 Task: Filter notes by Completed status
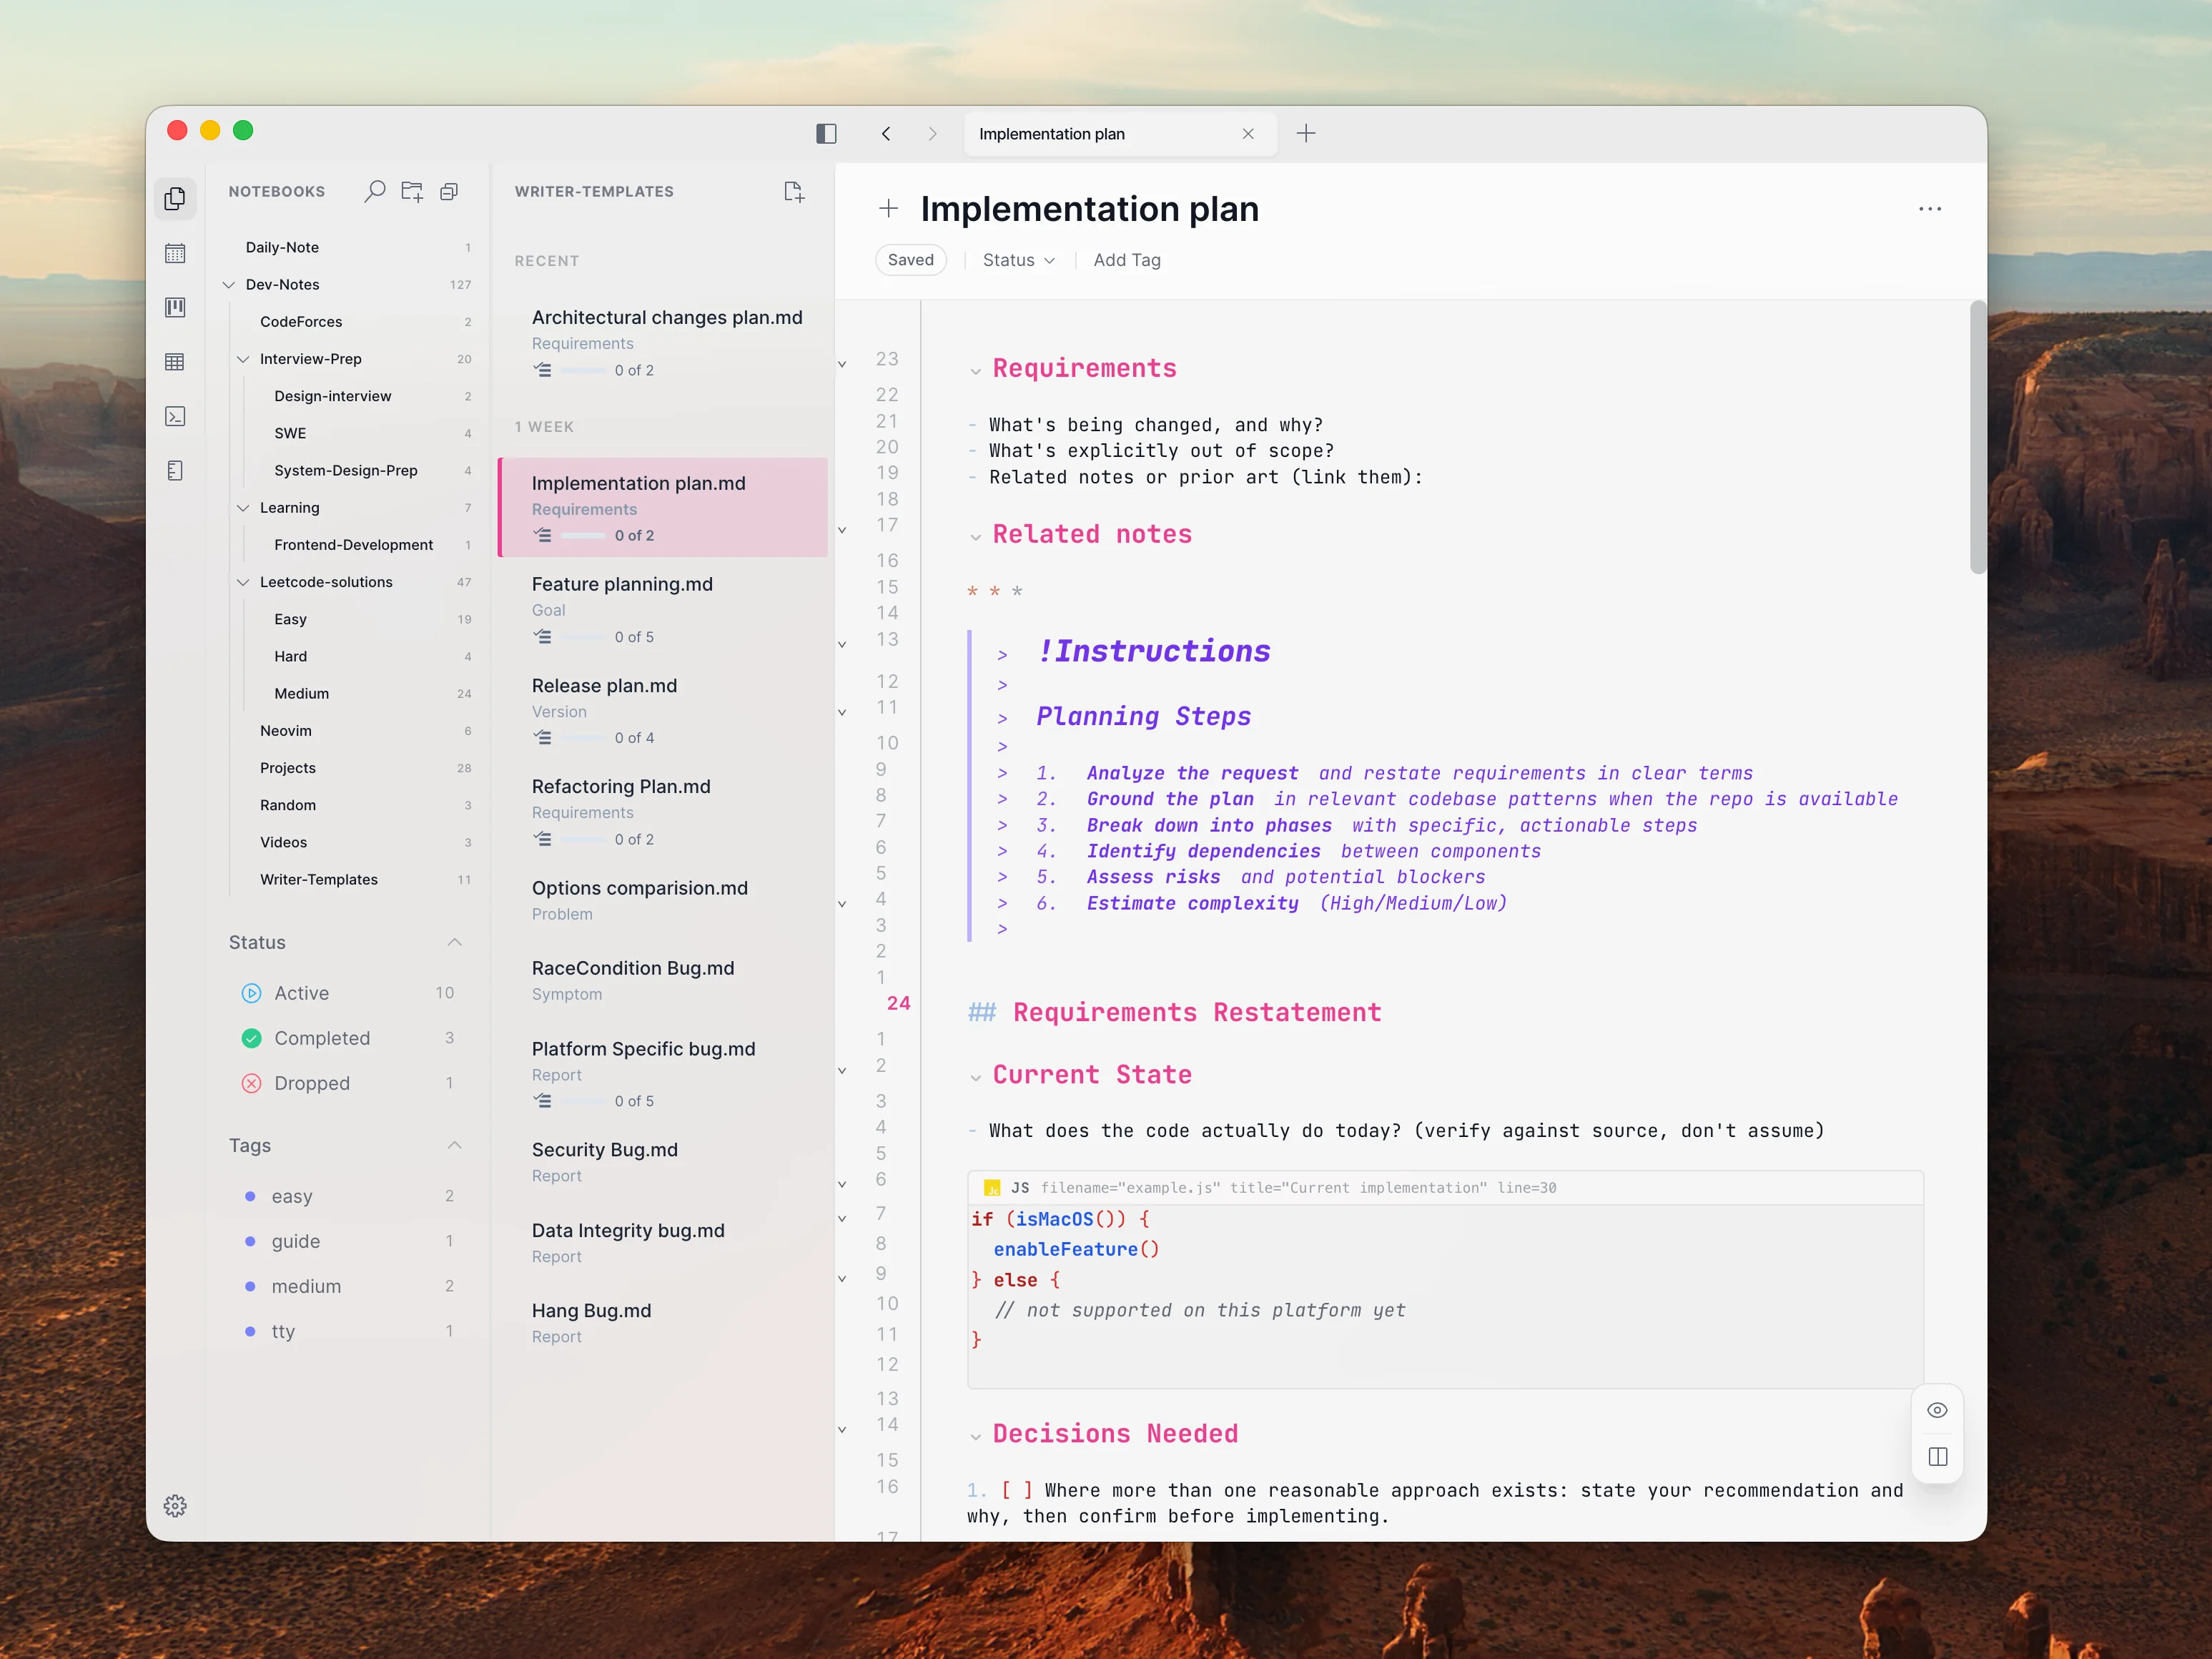tap(347, 1038)
